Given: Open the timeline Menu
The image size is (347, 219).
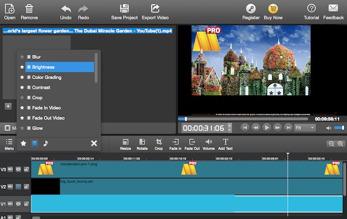Looking at the screenshot, I should tap(9, 144).
